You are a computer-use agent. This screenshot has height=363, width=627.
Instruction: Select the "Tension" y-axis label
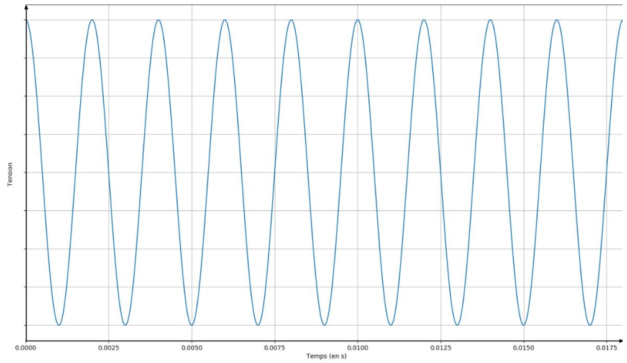tap(11, 174)
